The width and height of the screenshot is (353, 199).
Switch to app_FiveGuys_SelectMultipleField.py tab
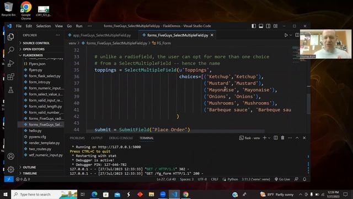point(101,35)
